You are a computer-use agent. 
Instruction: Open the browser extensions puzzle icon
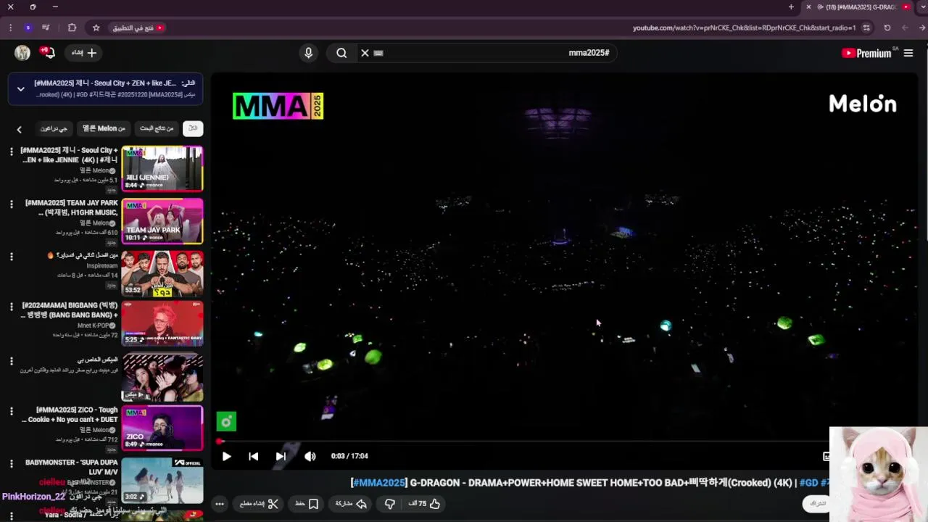click(72, 28)
